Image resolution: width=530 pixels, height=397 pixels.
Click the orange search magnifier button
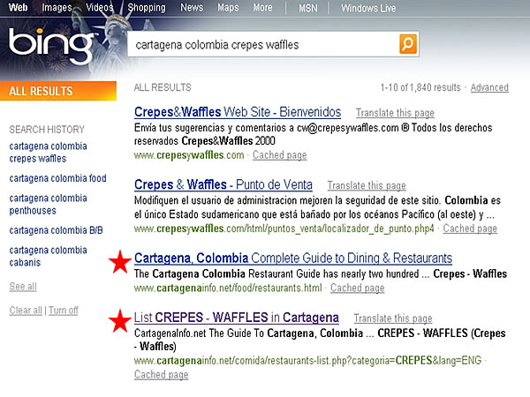point(407,44)
